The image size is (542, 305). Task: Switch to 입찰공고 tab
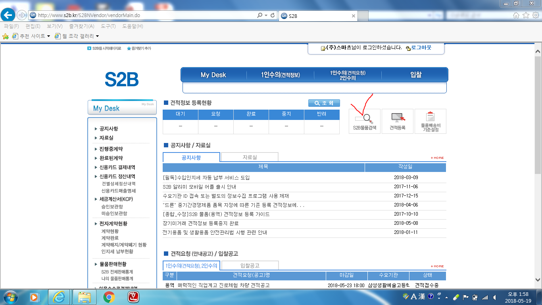coord(250,266)
